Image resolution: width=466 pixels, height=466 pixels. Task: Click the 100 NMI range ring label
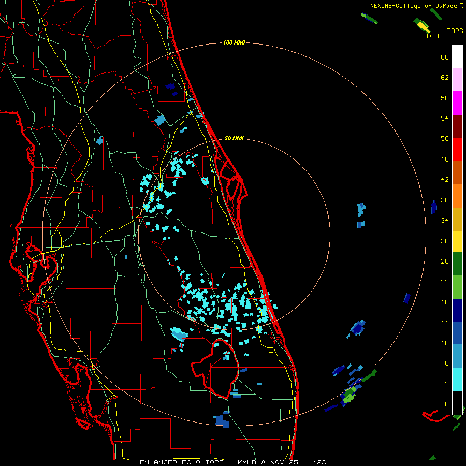pyautogui.click(x=234, y=42)
